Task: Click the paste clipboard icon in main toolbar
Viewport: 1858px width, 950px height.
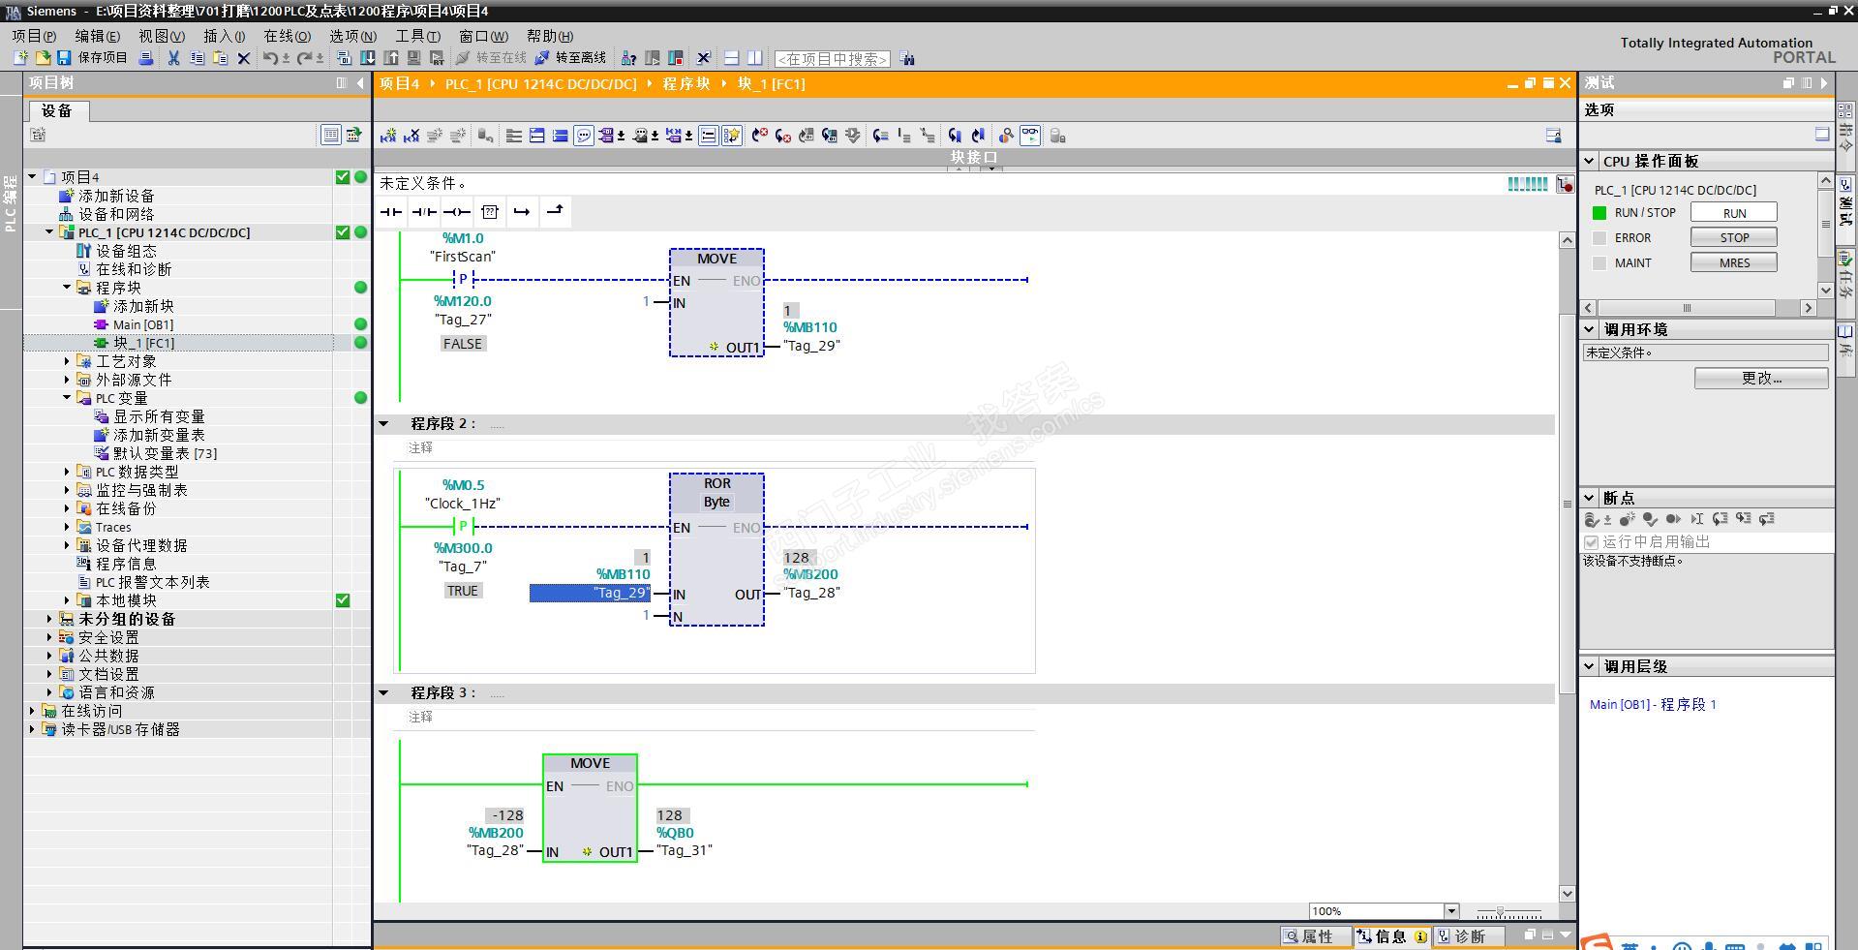Action: (x=220, y=58)
